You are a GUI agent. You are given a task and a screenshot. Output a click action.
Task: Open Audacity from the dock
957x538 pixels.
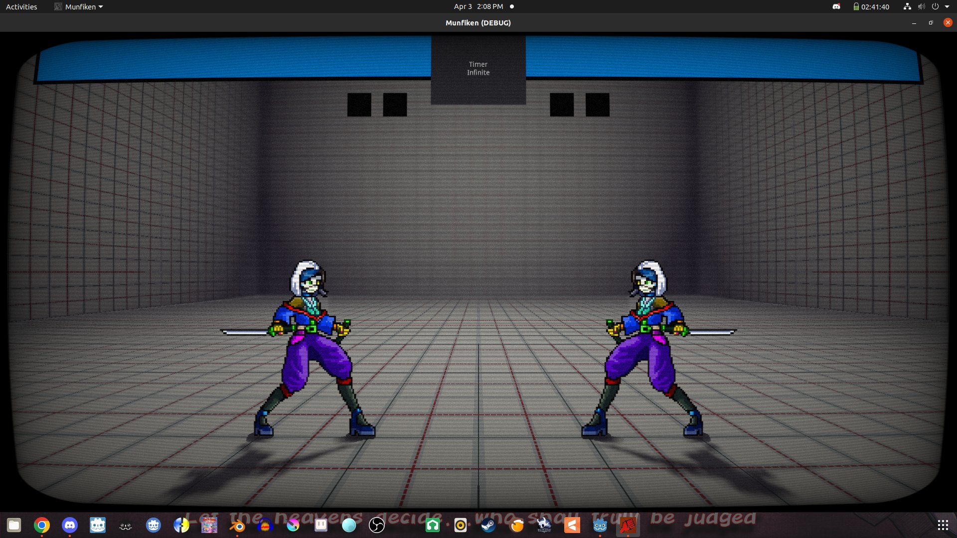(x=265, y=525)
